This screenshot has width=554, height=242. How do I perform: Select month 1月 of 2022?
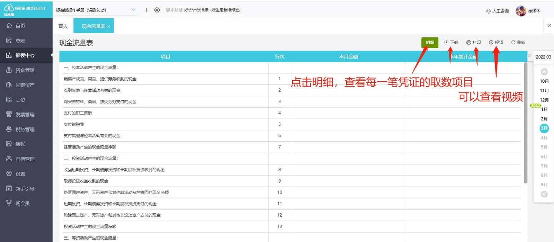[x=544, y=109]
